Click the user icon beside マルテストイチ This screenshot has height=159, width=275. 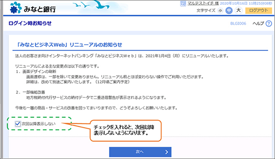183,4
